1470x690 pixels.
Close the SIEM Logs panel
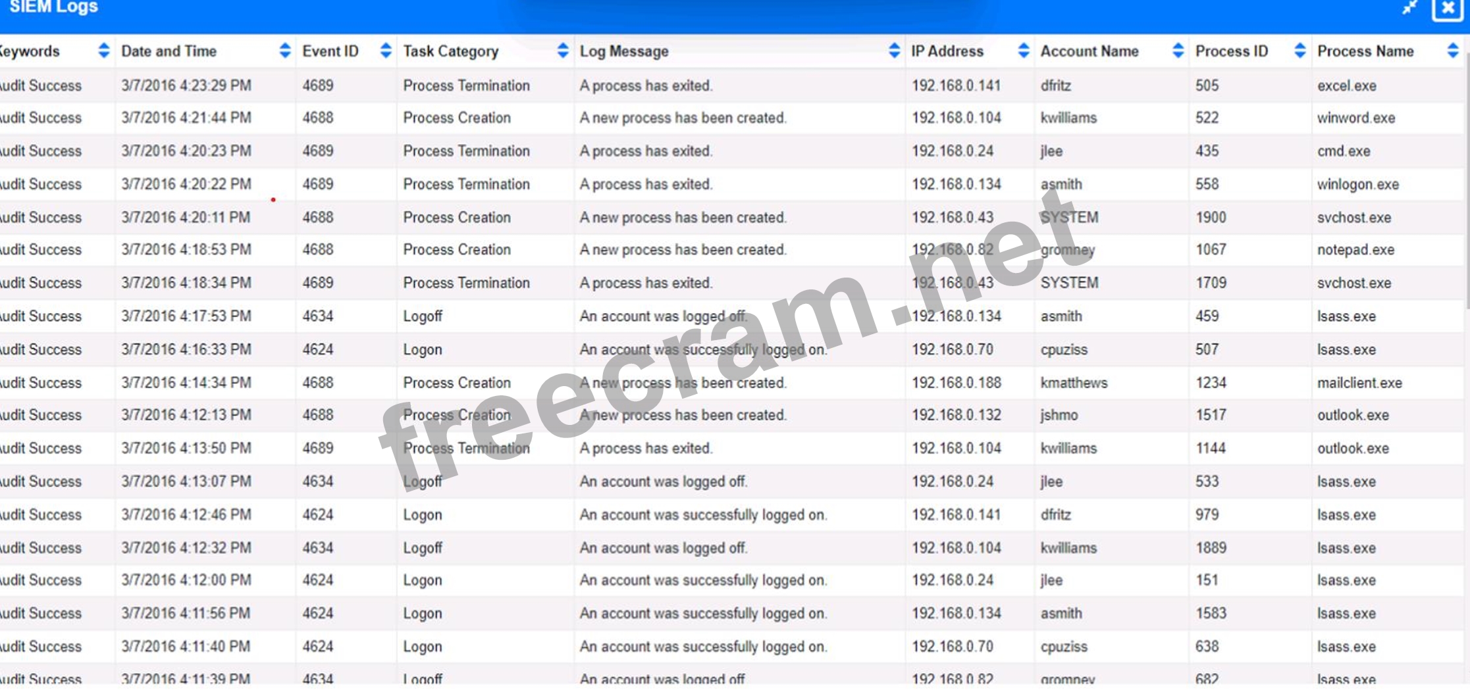pos(1447,9)
